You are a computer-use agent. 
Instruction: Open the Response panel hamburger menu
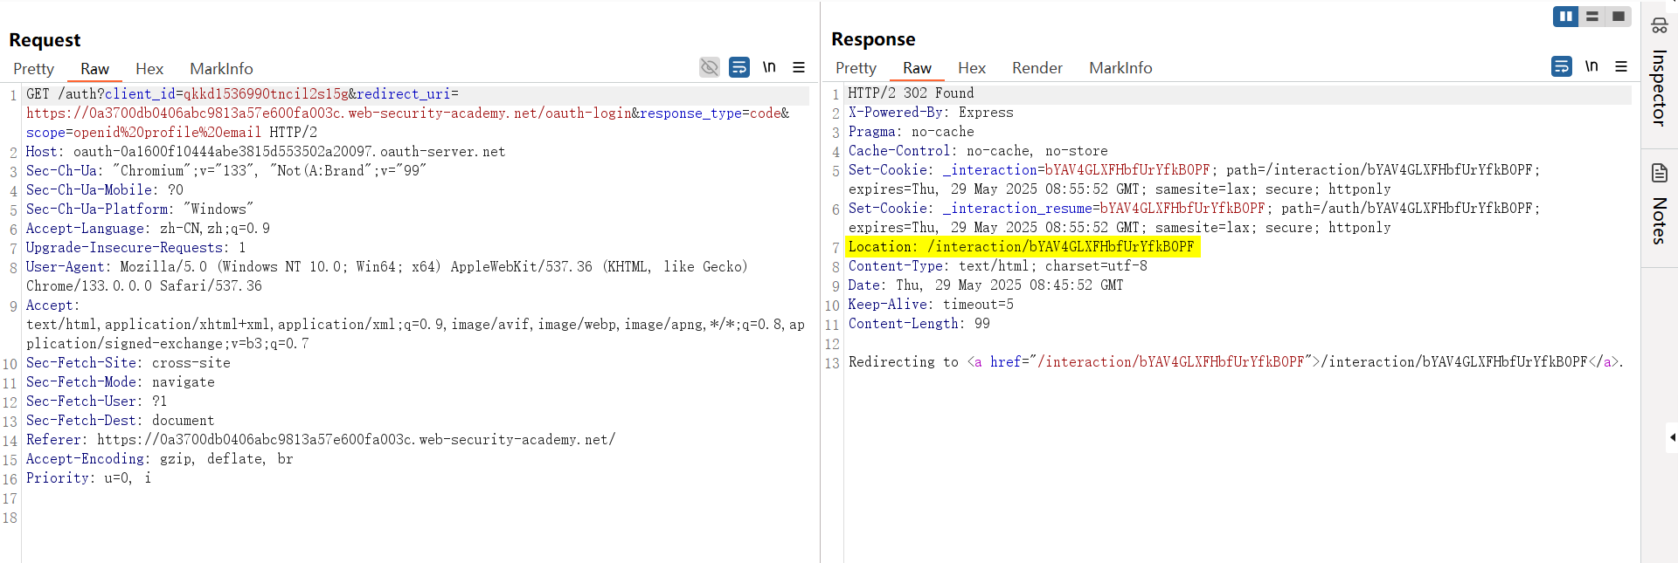tap(1621, 66)
